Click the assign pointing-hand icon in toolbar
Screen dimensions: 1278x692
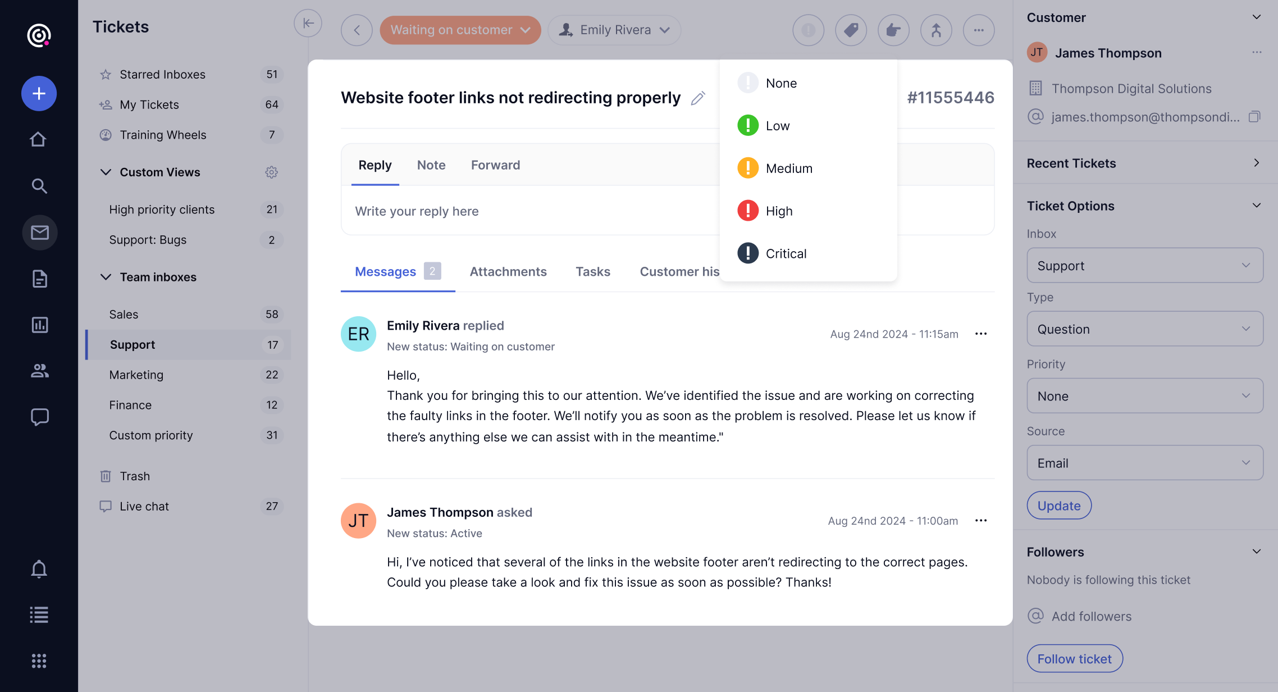893,30
